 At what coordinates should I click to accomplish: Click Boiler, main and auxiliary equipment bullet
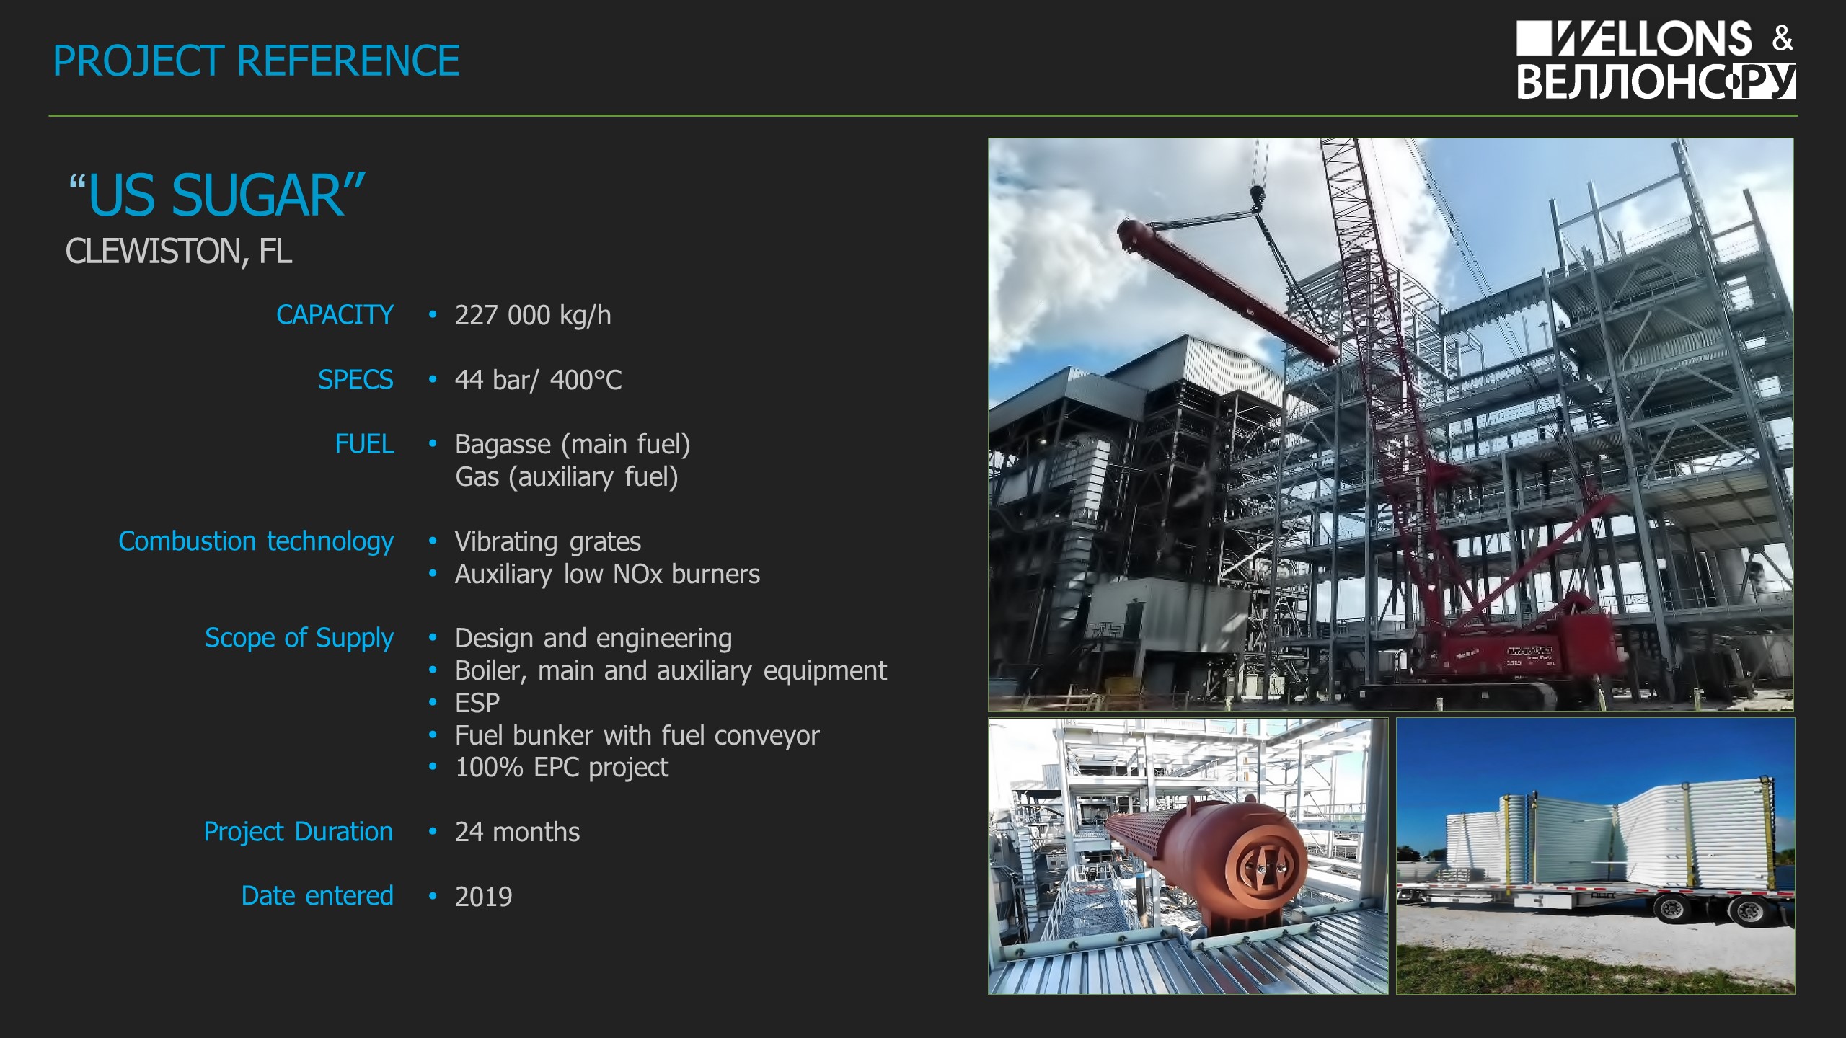(671, 671)
